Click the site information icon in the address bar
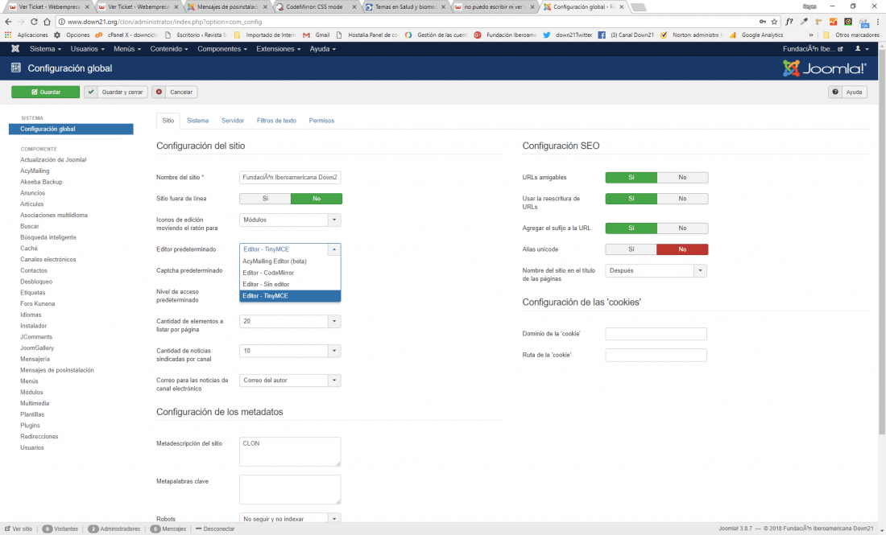Viewport: 886px width, 535px height. click(61, 22)
